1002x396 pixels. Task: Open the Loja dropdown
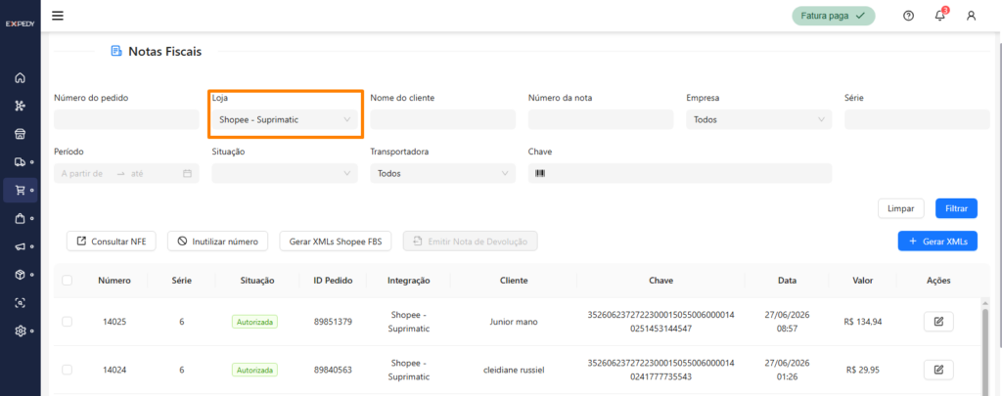pyautogui.click(x=285, y=119)
